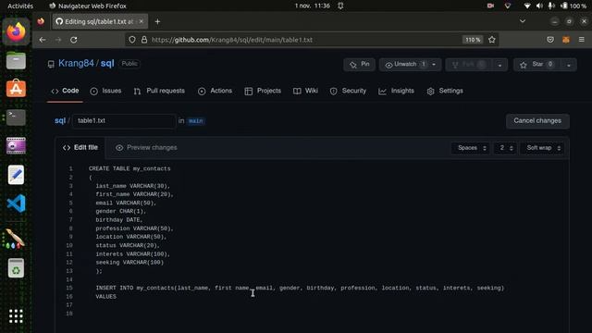The image size is (592, 333).
Task: Open the Insights tab
Action: click(x=396, y=91)
